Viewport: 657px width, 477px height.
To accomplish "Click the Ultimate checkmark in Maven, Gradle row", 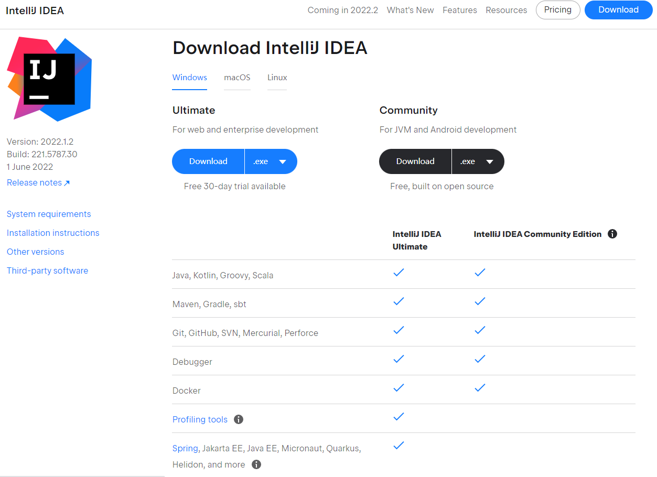I will 399,301.
